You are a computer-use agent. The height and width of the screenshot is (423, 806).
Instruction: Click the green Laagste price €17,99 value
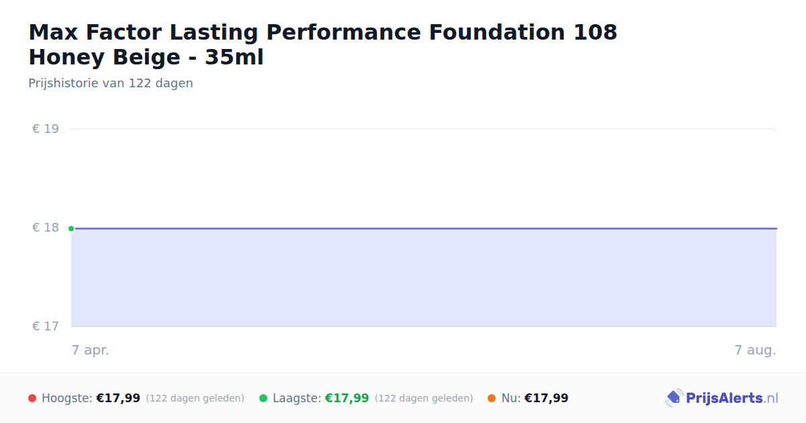347,398
